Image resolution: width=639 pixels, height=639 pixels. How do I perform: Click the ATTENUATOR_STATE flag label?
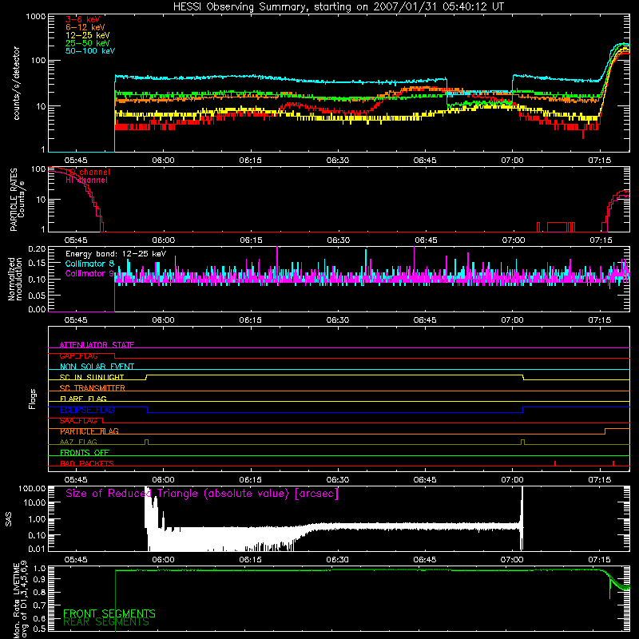point(97,345)
